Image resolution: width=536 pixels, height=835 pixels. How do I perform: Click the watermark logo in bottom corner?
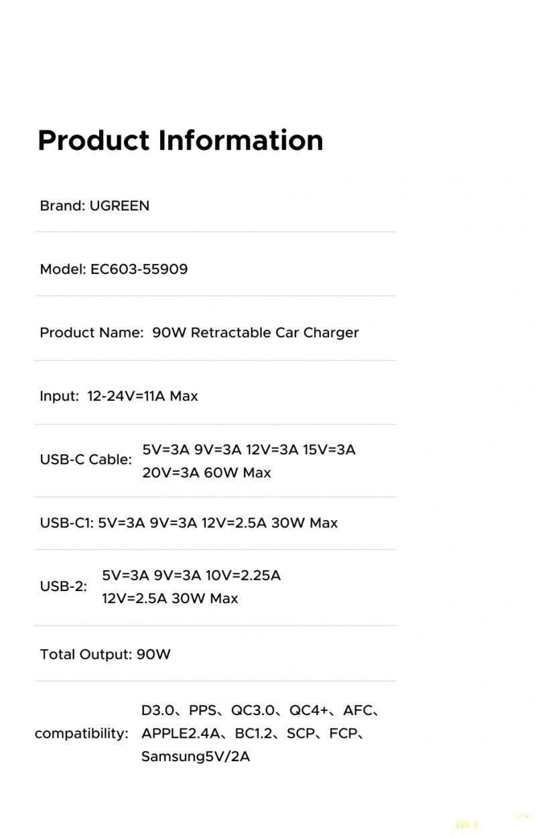point(492,822)
